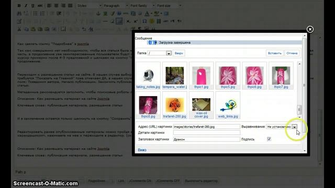The image size is (335, 188).
Task: Apply strikethrough (ABC) formatting
Action: pyautogui.click(x=40, y=6)
